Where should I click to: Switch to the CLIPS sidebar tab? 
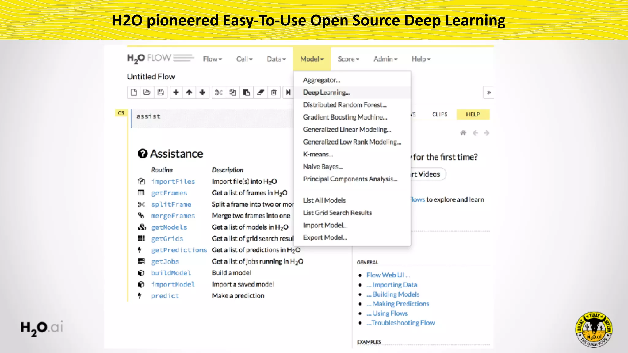(x=440, y=114)
